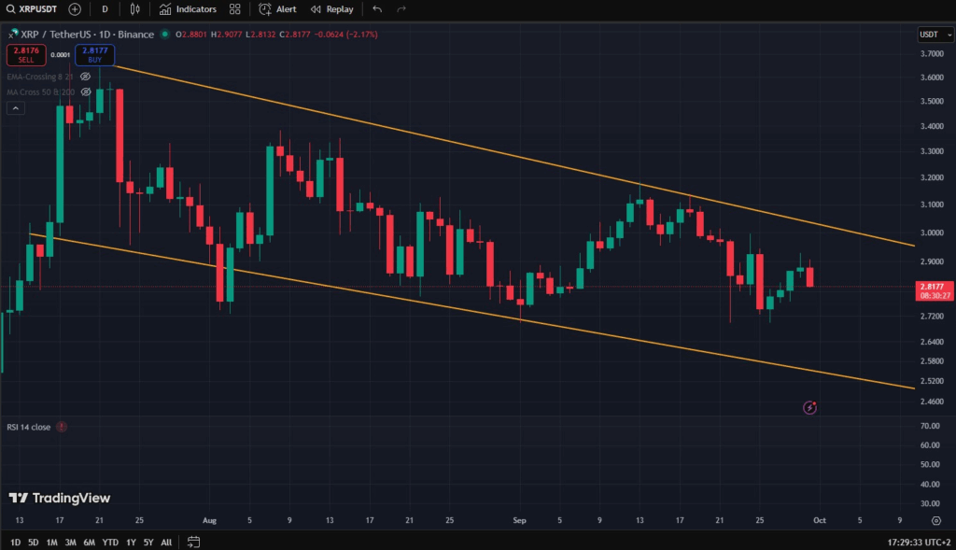Screen dimensions: 956x550
Task: Create a new Alert
Action: [x=278, y=9]
